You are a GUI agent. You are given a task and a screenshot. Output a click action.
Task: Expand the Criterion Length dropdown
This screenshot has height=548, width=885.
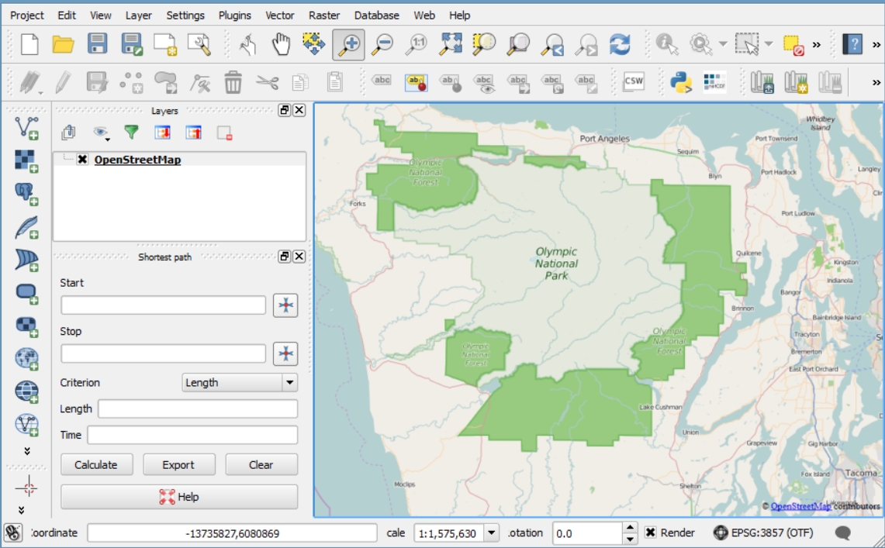(289, 382)
